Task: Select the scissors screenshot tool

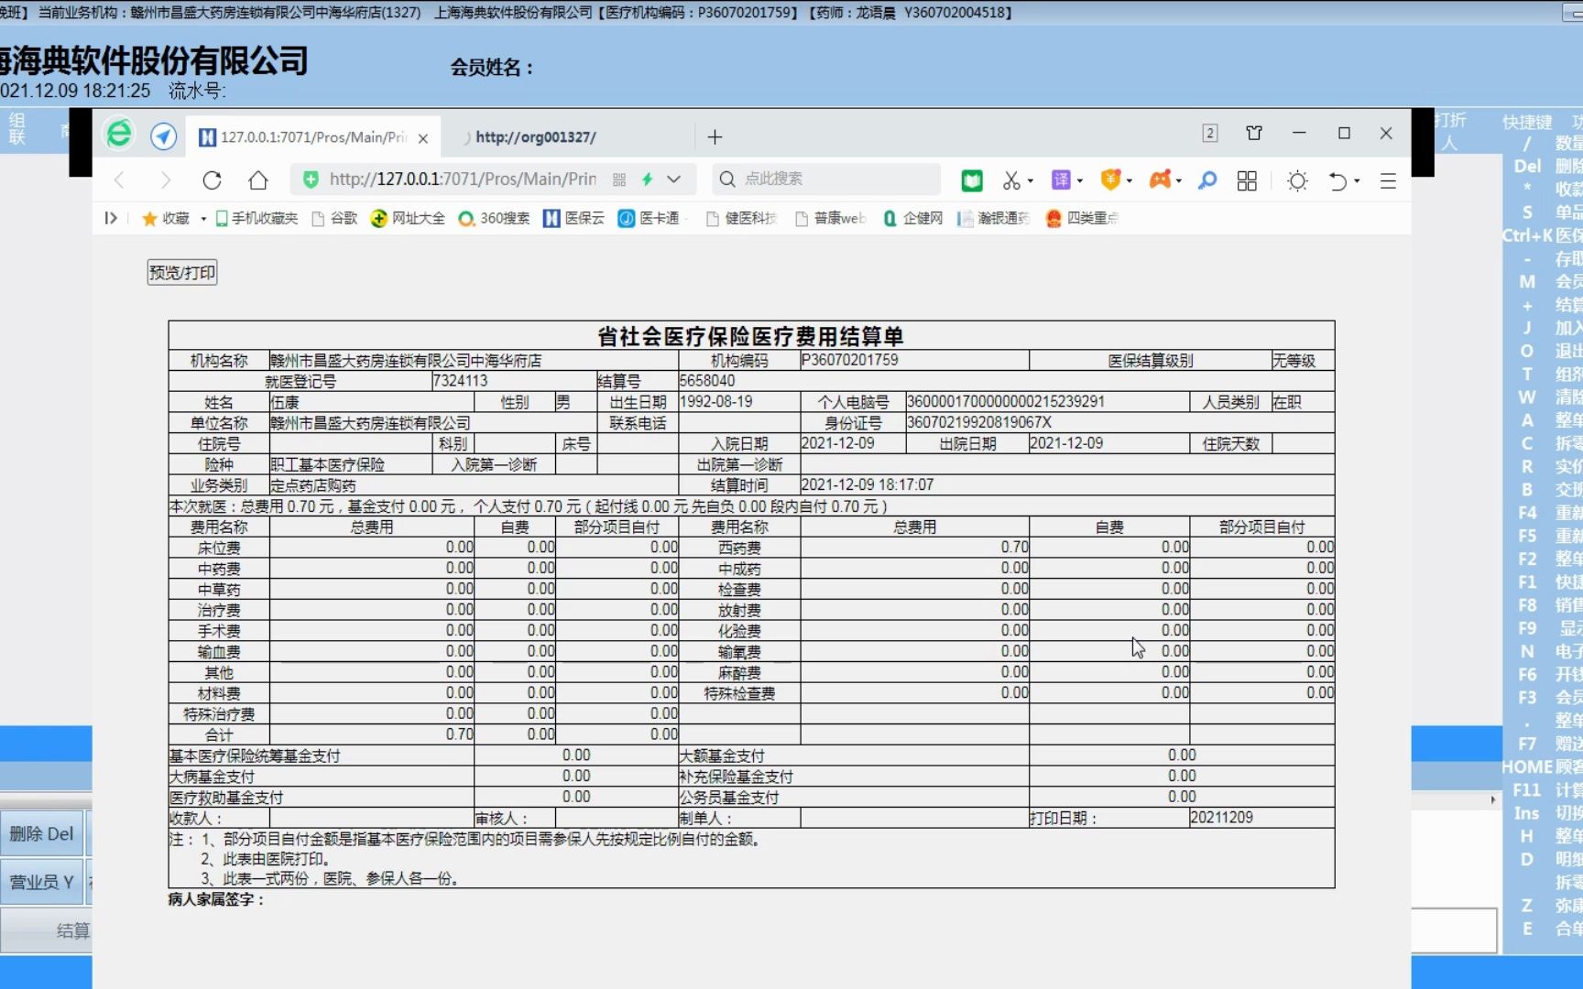Action: tap(1011, 180)
